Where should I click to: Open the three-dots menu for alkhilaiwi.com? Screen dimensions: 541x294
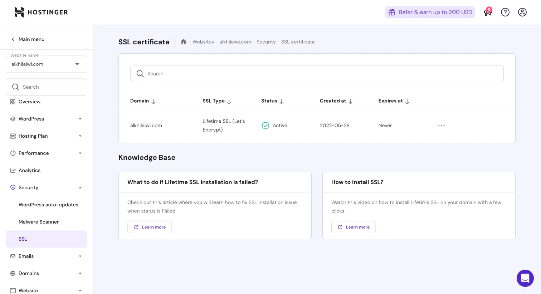[442, 126]
